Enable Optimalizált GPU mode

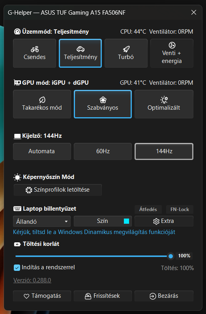164,104
